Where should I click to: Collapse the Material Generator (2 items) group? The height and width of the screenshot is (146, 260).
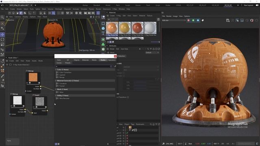tap(56, 81)
